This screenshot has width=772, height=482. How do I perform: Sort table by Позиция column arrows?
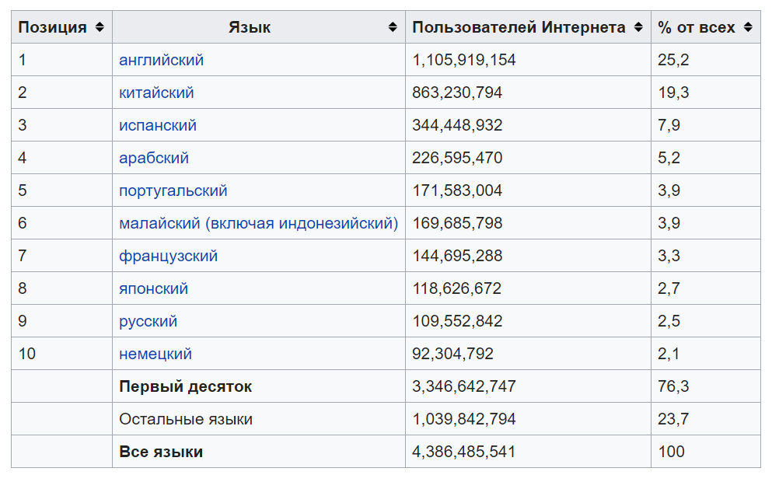pyautogui.click(x=100, y=27)
